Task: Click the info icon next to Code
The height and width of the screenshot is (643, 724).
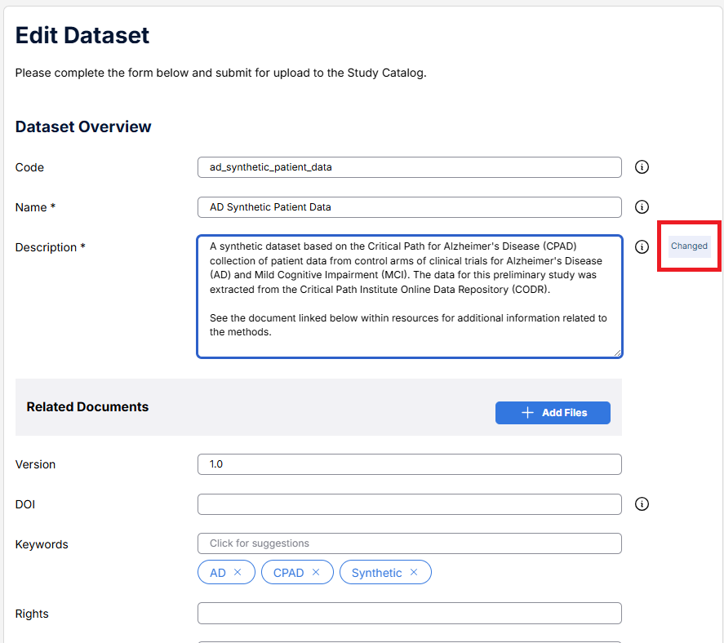Action: 642,167
